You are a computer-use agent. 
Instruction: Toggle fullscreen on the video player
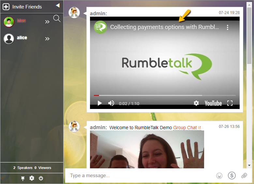(x=230, y=103)
